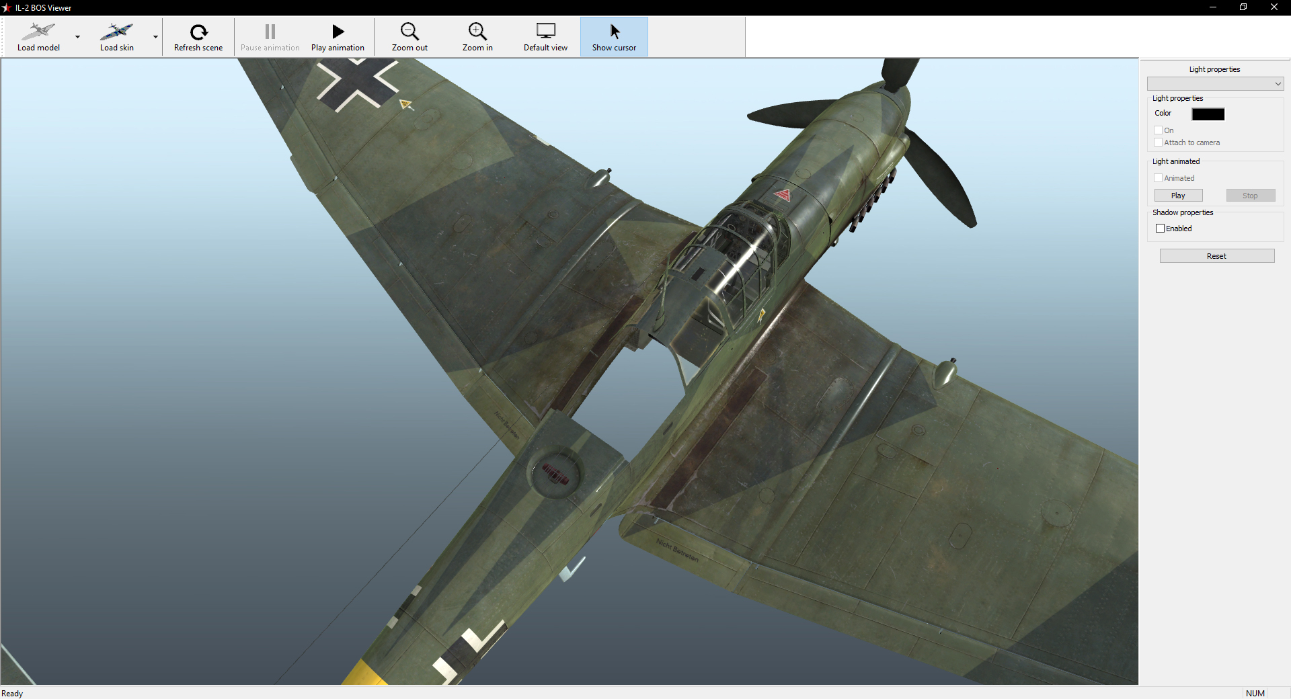The height and width of the screenshot is (699, 1291).
Task: Click the Ready status bar text
Action: (12, 694)
